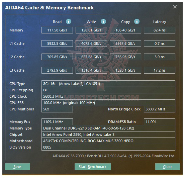Click the Read column header label
The image size is (186, 180).
57,22
